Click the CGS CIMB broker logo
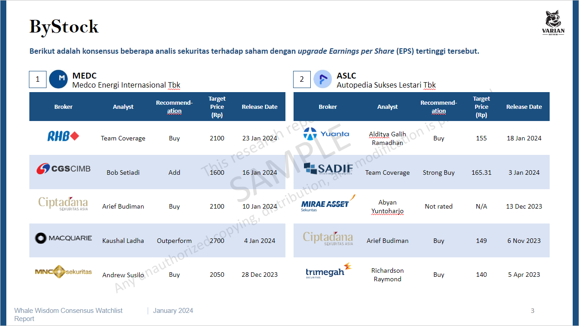This screenshot has width=579, height=326. [x=63, y=169]
